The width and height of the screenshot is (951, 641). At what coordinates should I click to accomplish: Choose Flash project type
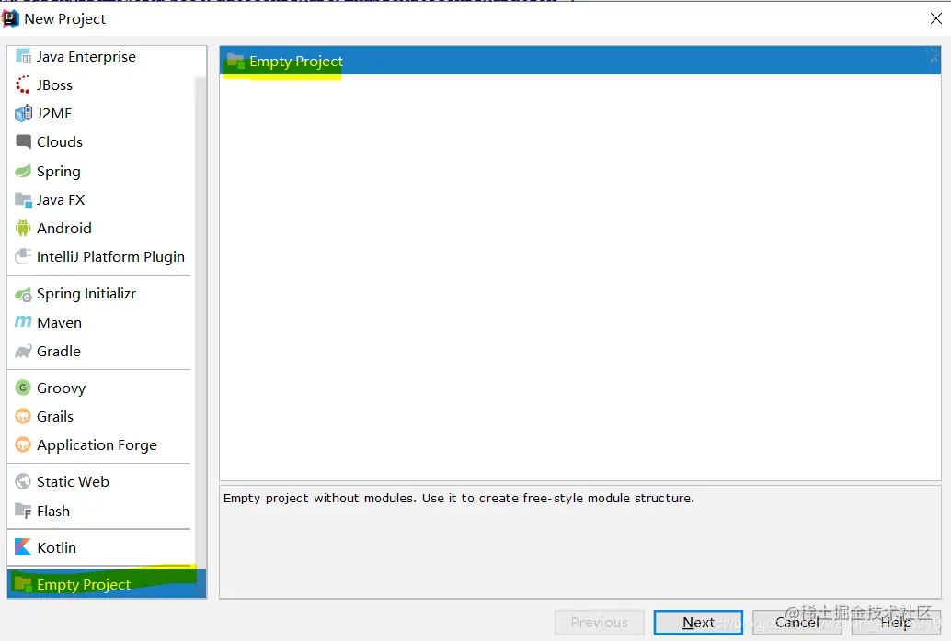[x=101, y=511]
